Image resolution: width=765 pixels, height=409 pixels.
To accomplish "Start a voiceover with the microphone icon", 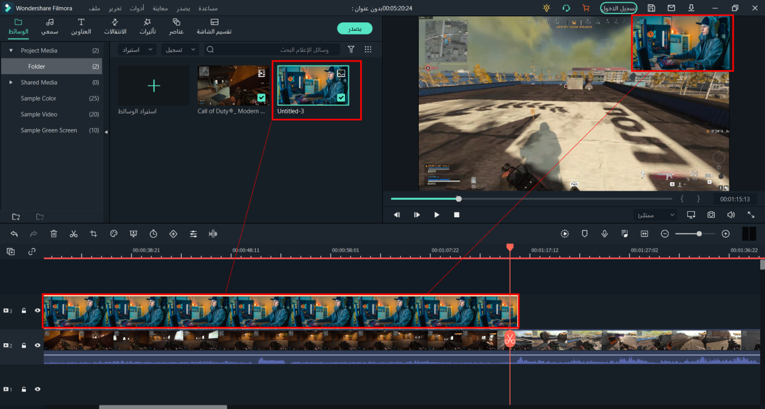I will [x=605, y=233].
